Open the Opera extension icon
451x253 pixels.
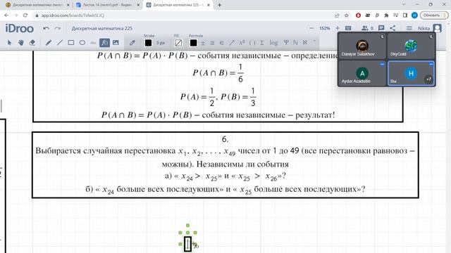358,15
